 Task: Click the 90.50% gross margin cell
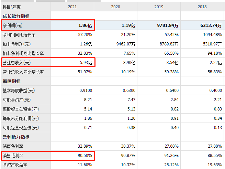(x=85, y=156)
